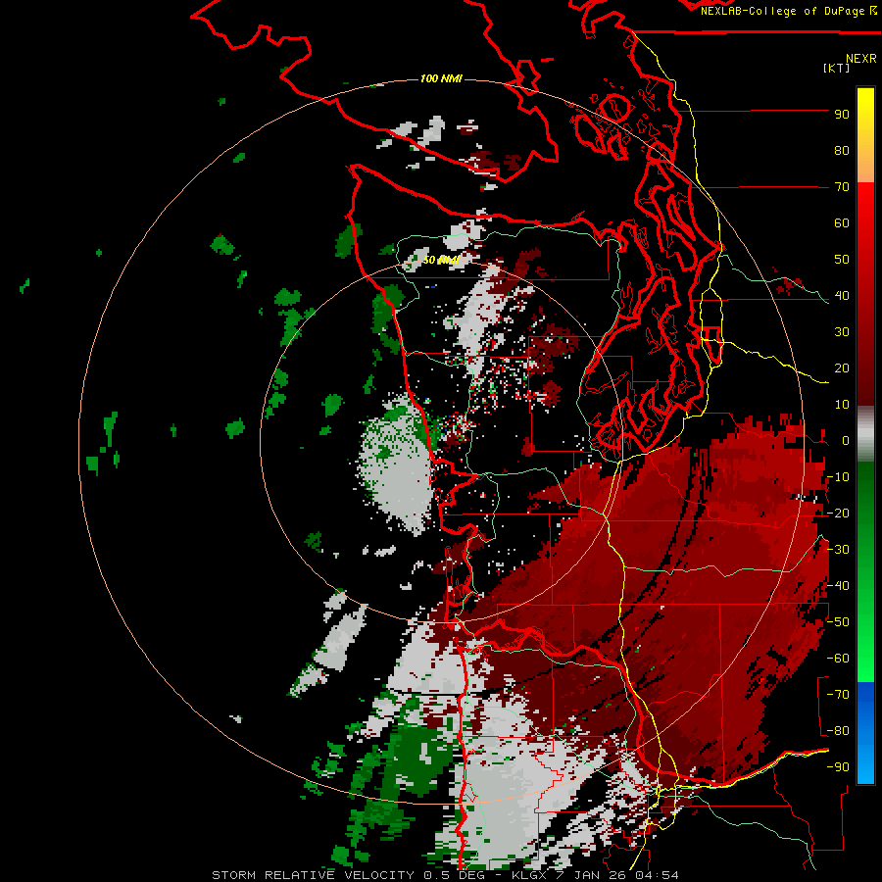This screenshot has height=882, width=882.
Task: Click the [KT] units label
Action: (x=836, y=68)
